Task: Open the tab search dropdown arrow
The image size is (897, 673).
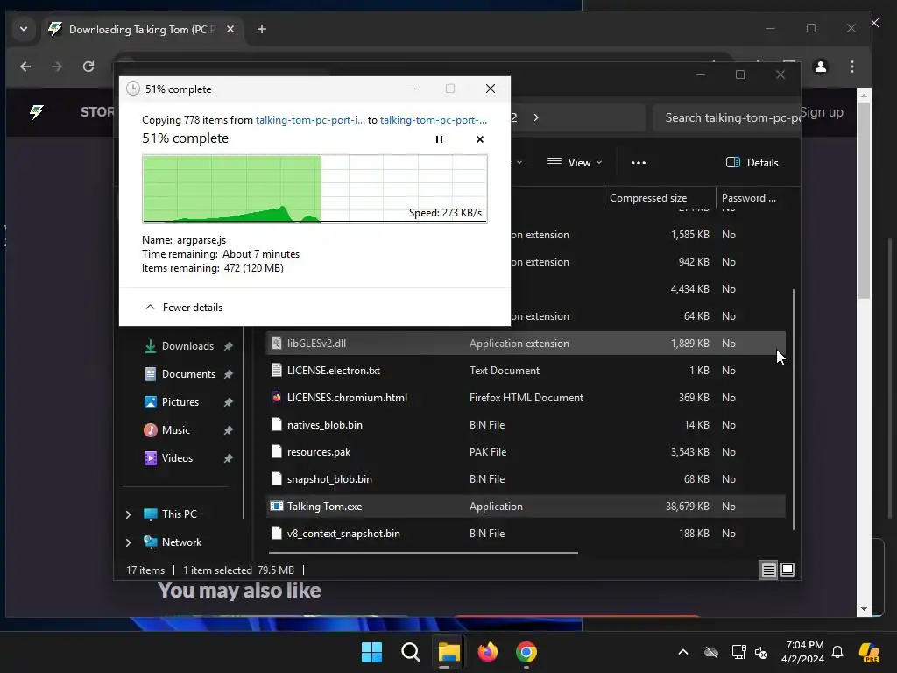Action: tap(24, 29)
